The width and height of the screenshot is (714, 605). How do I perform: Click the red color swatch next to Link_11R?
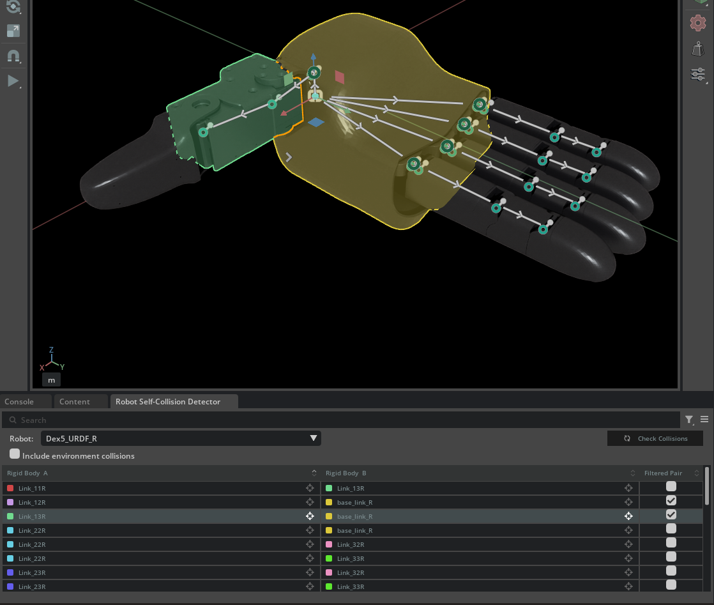[10, 487]
